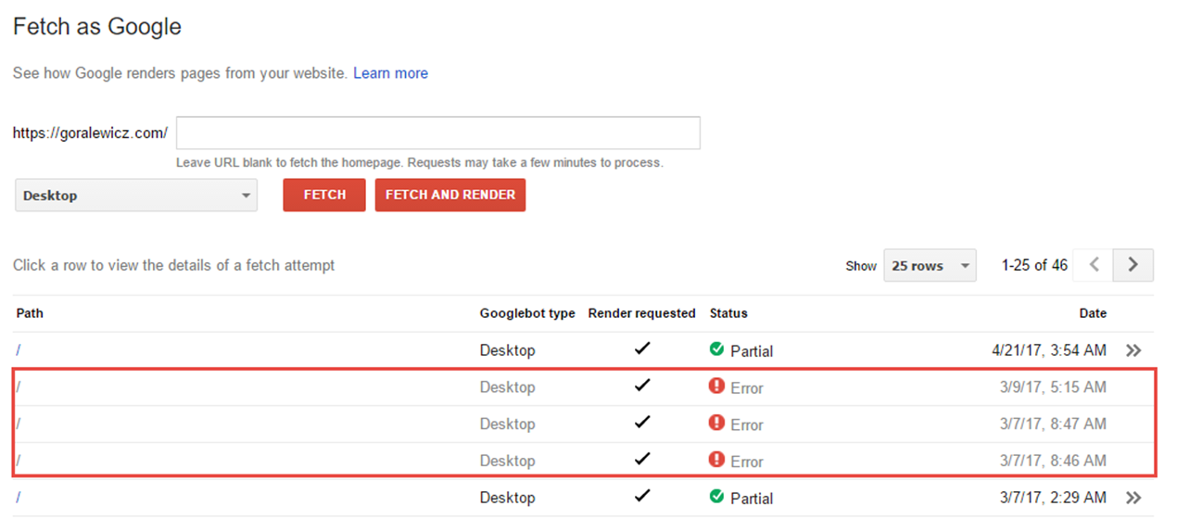This screenshot has height=519, width=1177.
Task: Click Desktop cell in 4/21/17 row
Action: [507, 350]
